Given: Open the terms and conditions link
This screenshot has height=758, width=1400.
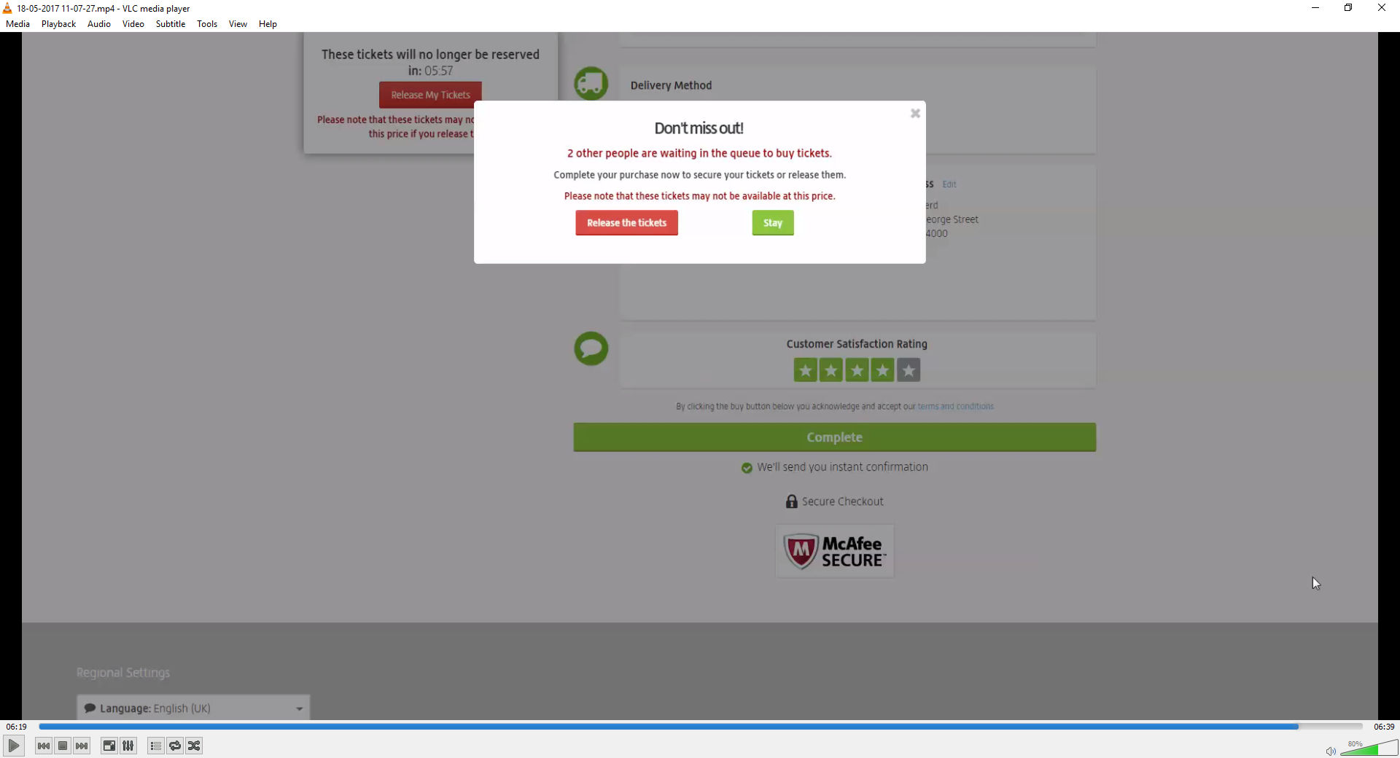Looking at the screenshot, I should coord(955,407).
